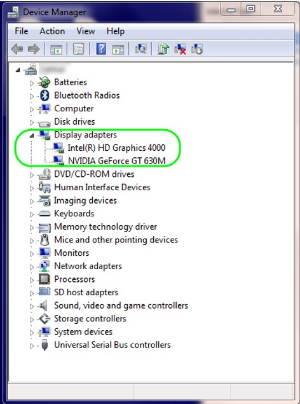
Task: Select the 'Processors' label
Action: click(74, 279)
